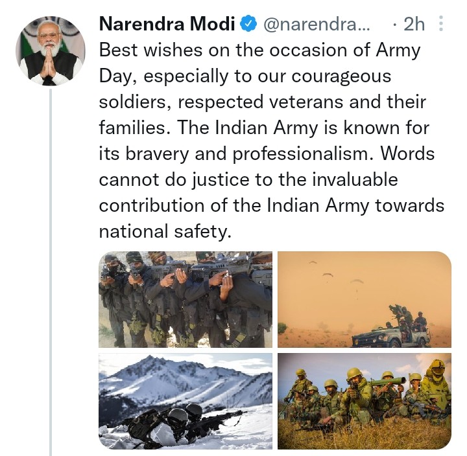
Task: Click the Narendra Modi display name
Action: pos(166,25)
